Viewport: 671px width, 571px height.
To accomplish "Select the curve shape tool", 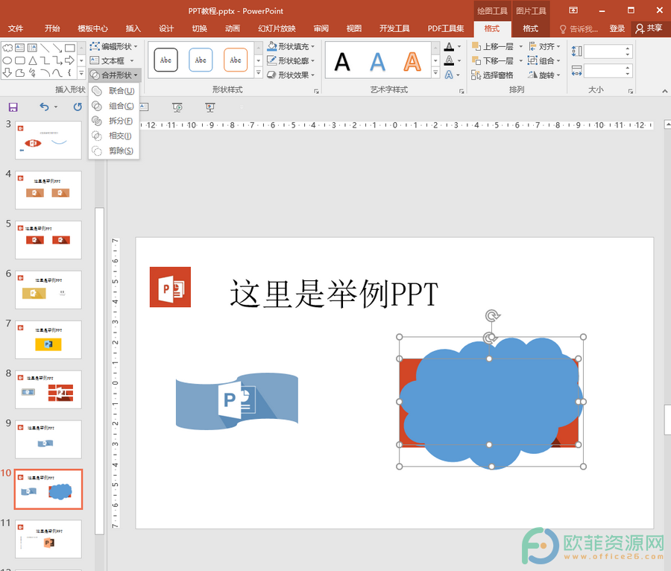I will click(x=57, y=73).
